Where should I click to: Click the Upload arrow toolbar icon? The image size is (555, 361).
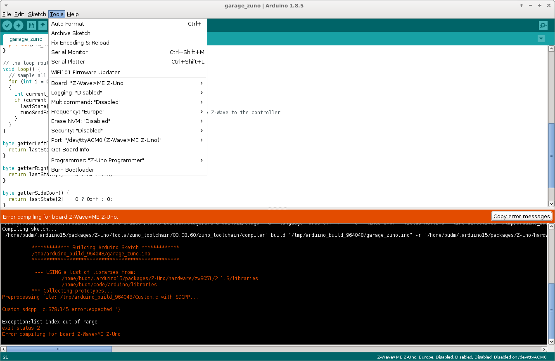pos(18,26)
